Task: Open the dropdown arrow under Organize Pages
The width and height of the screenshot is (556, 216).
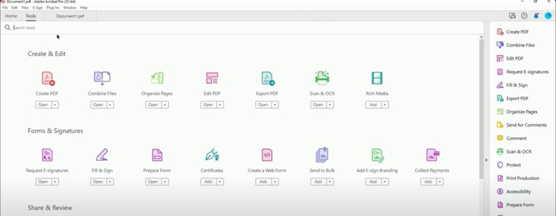Action: click(165, 105)
